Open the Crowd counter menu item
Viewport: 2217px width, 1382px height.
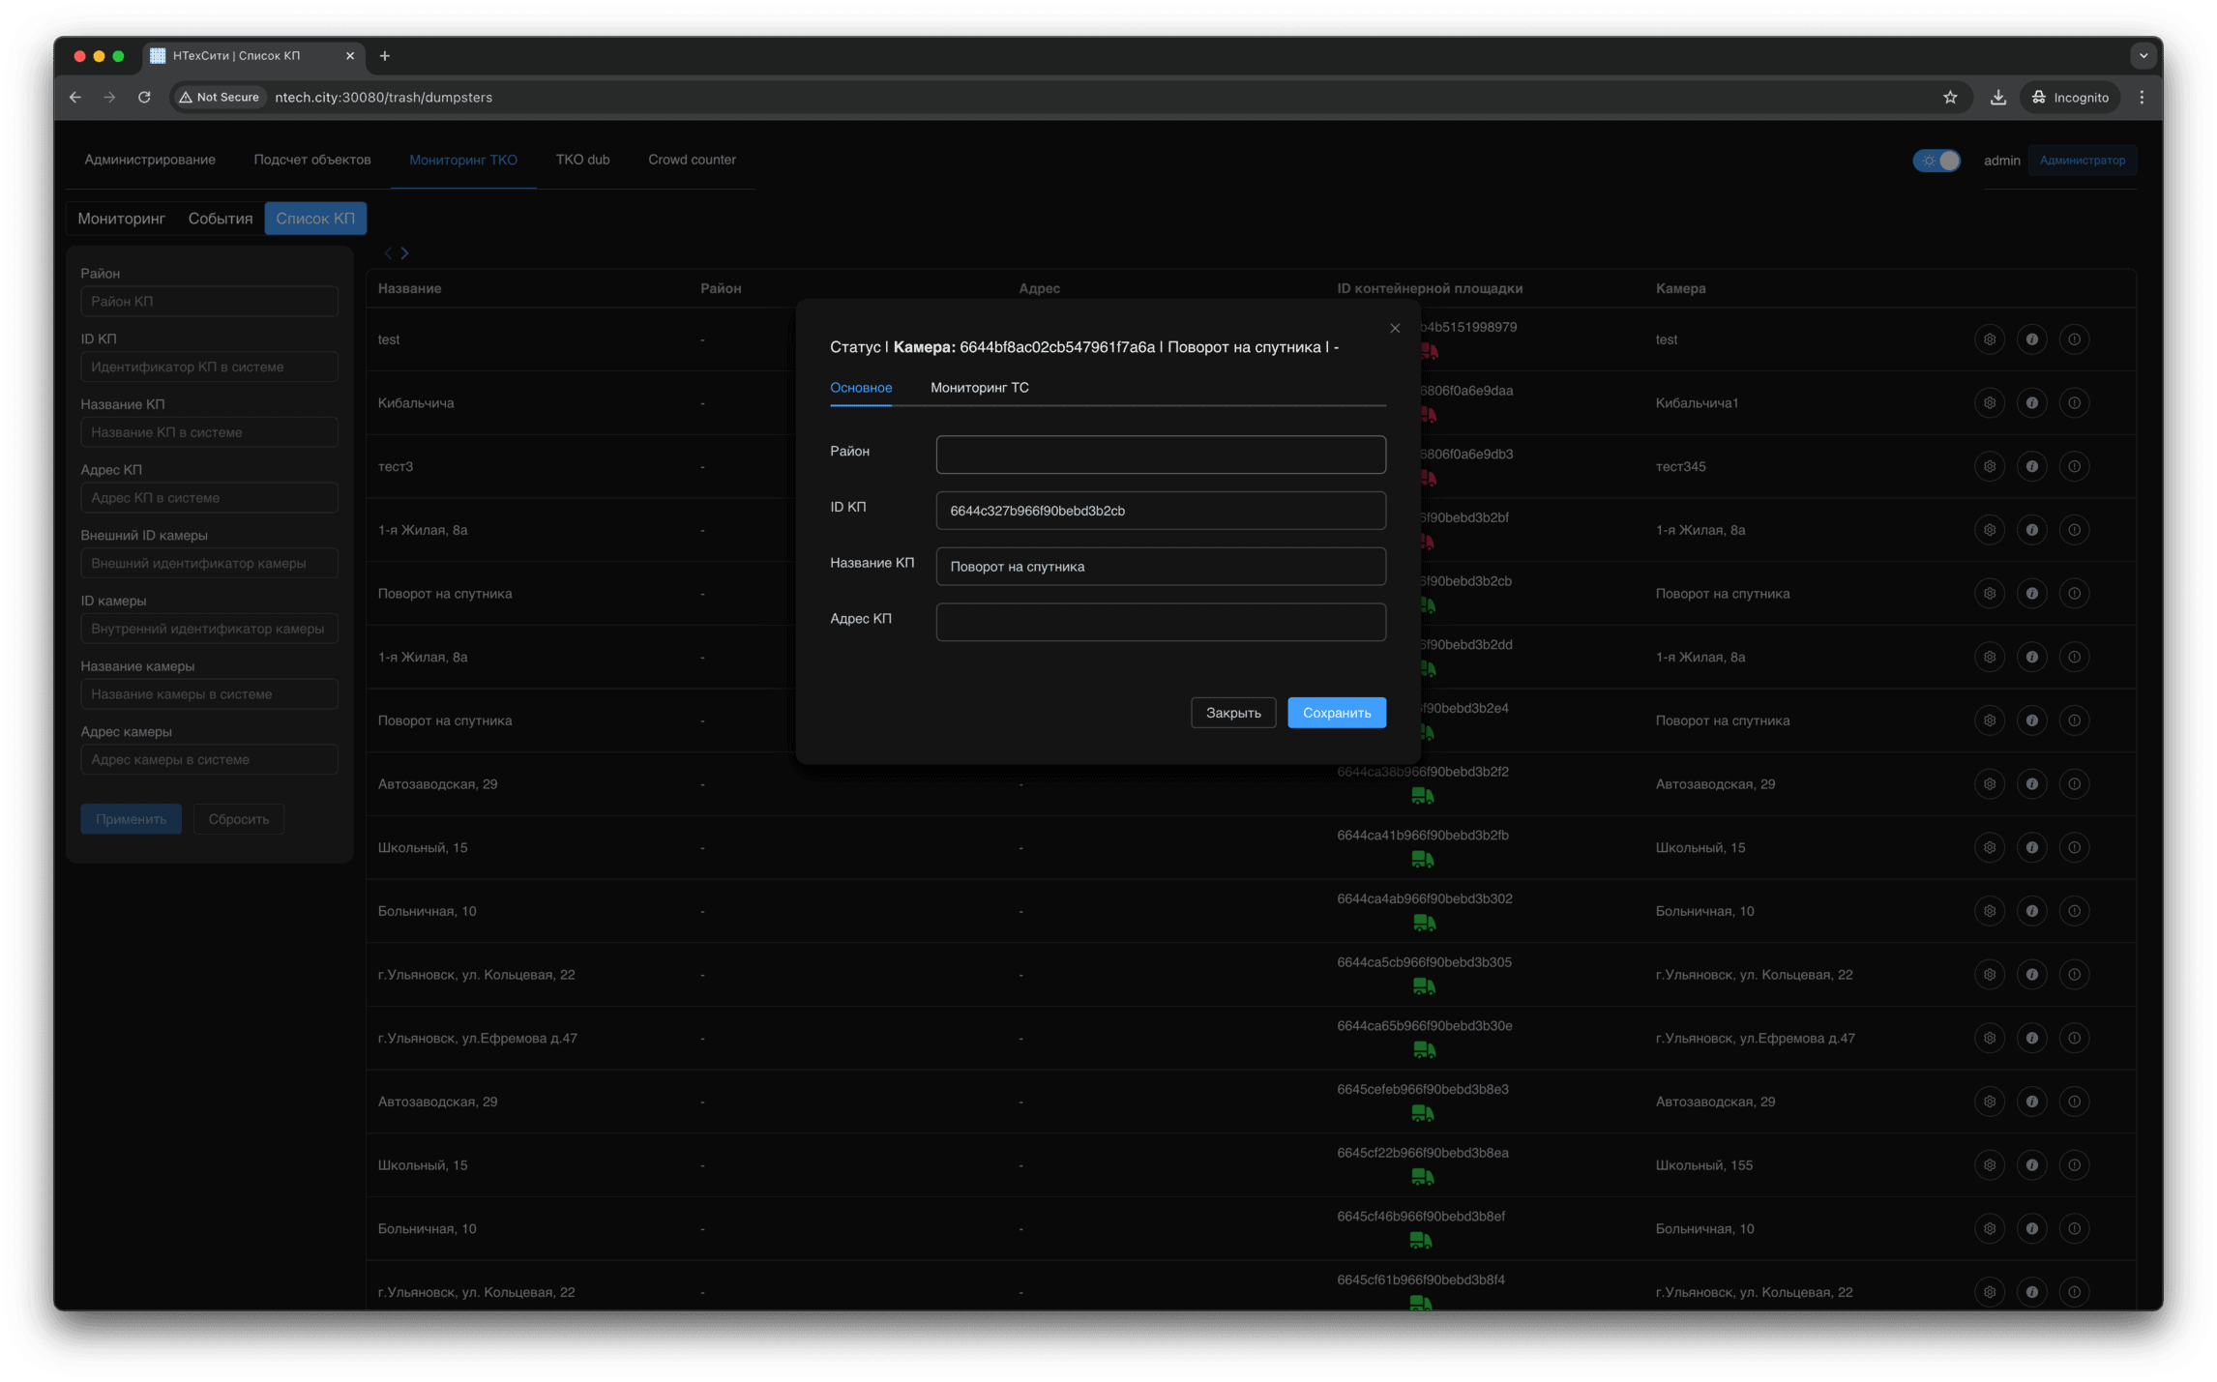(x=692, y=160)
